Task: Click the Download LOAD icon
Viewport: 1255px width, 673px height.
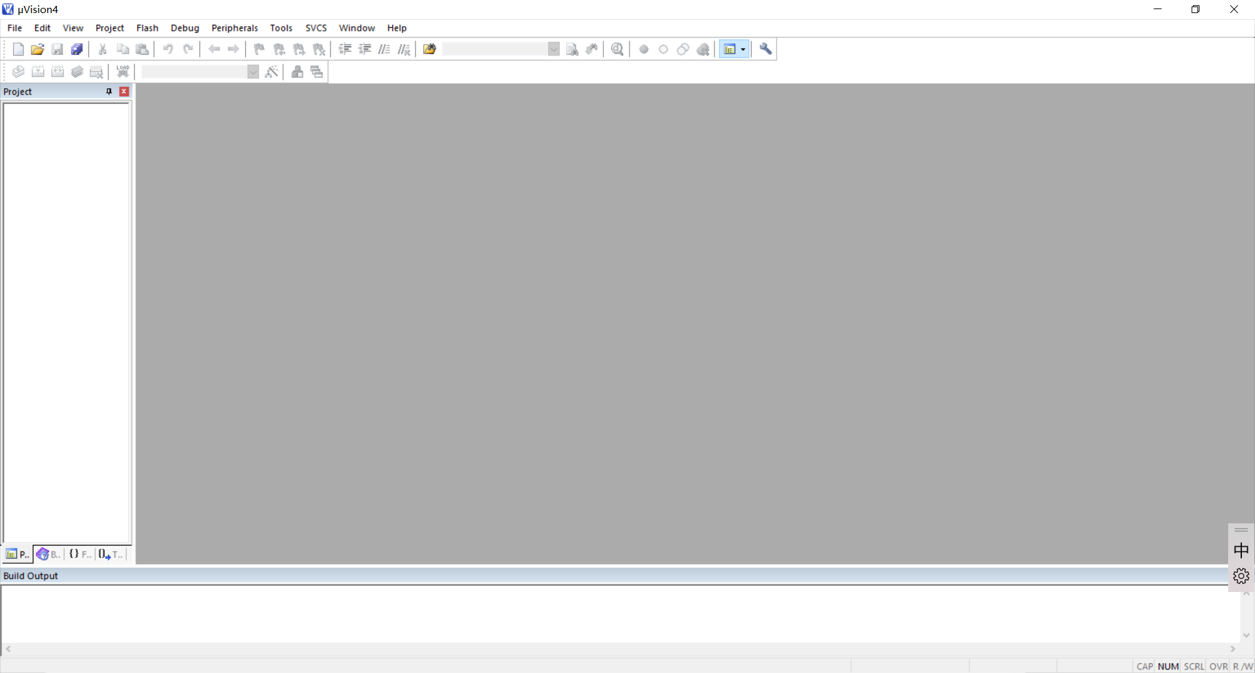Action: point(122,72)
